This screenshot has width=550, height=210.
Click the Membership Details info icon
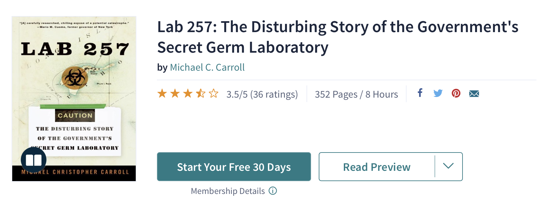[x=273, y=191]
